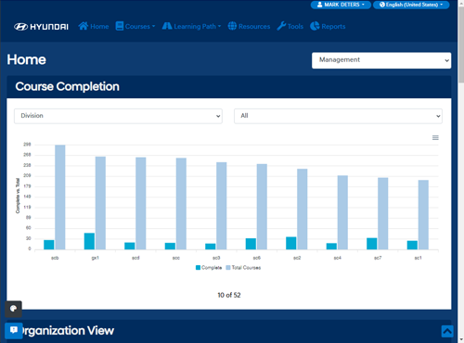Click the sc2 Complete bar
This screenshot has width=464, height=343.
[291, 243]
